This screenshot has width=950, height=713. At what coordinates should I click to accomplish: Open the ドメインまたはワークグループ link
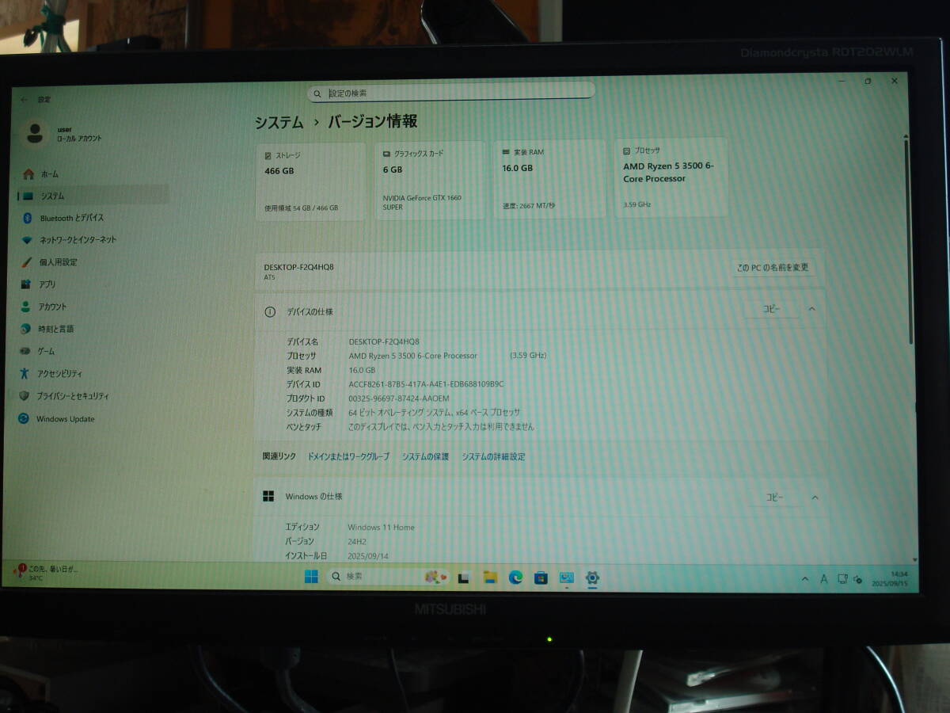[x=348, y=457]
